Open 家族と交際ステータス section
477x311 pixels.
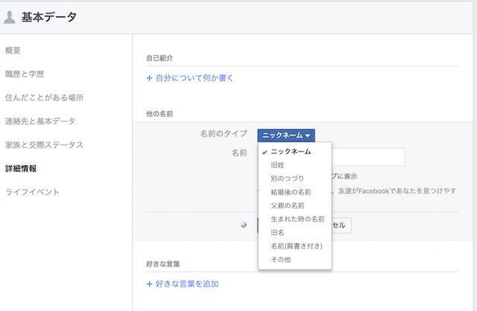tap(44, 145)
